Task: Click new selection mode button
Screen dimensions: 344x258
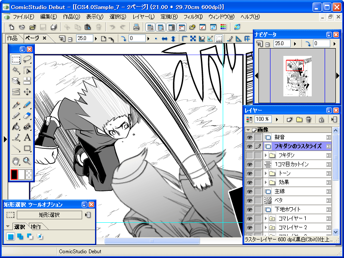Action: 10,236
